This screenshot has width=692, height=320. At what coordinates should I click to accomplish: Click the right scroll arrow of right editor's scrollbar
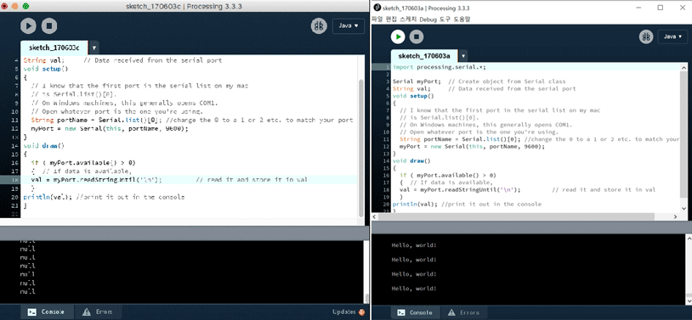pyautogui.click(x=675, y=216)
